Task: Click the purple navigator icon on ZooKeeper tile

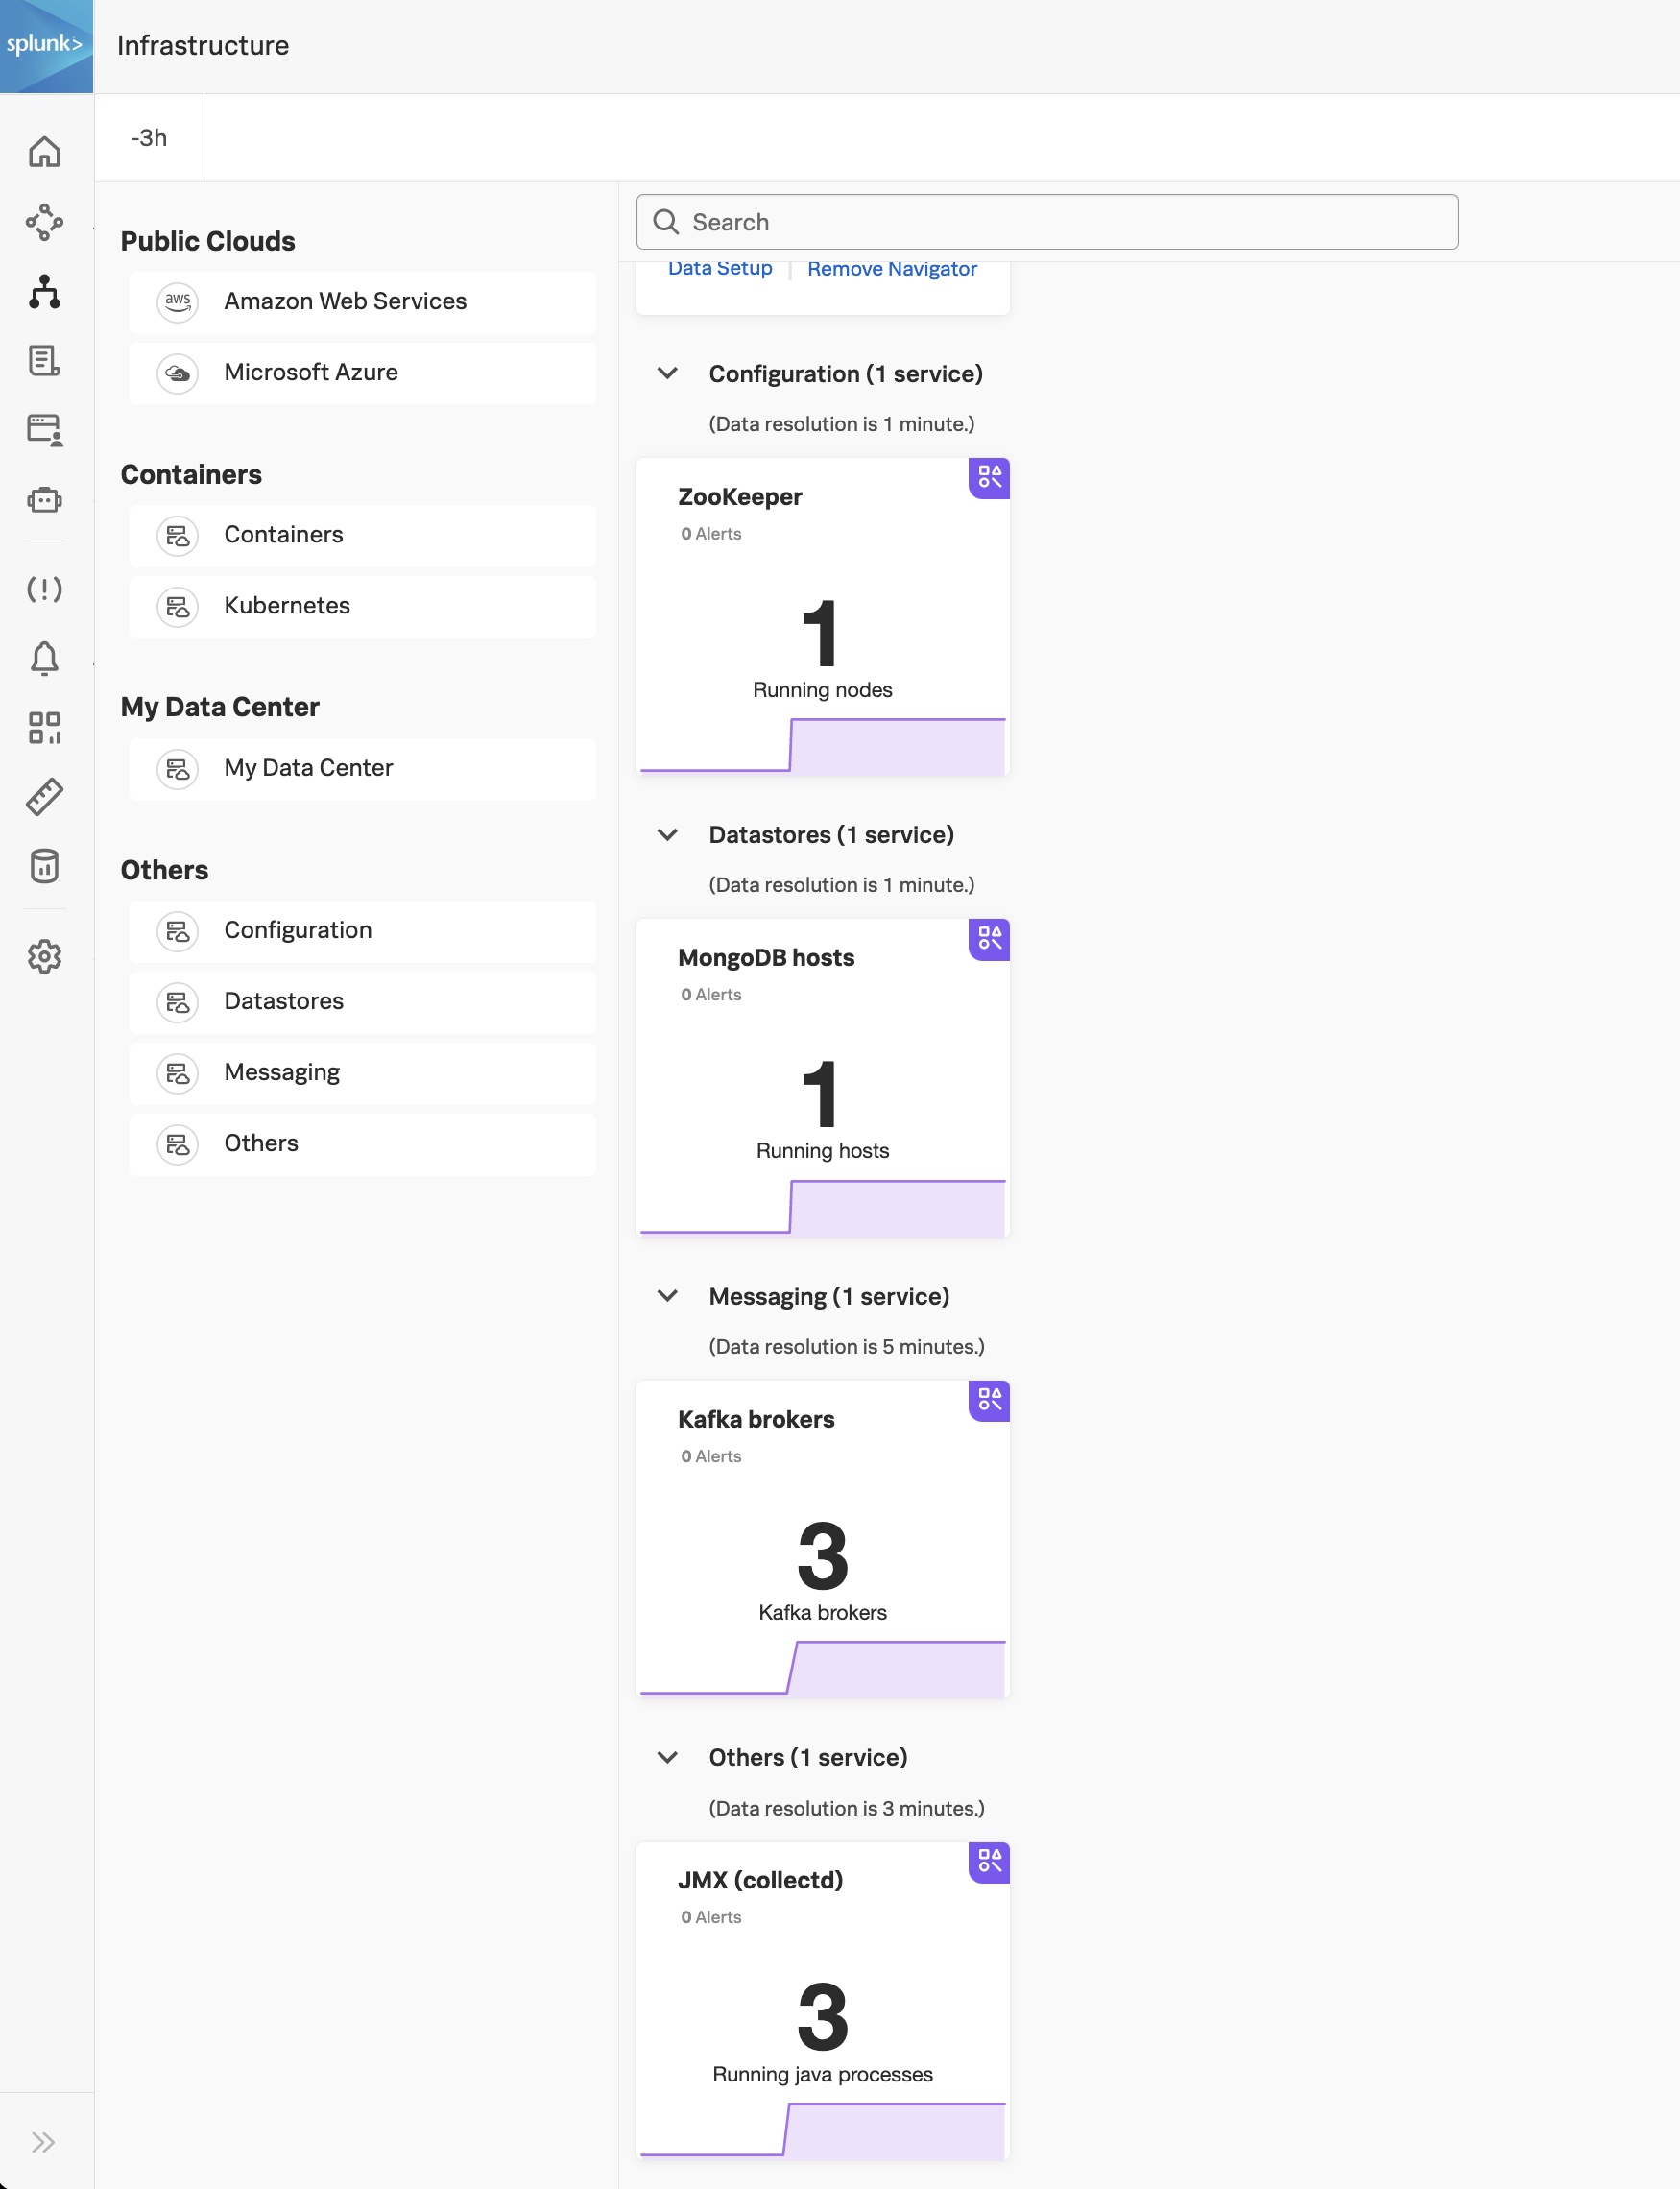Action: pos(989,479)
